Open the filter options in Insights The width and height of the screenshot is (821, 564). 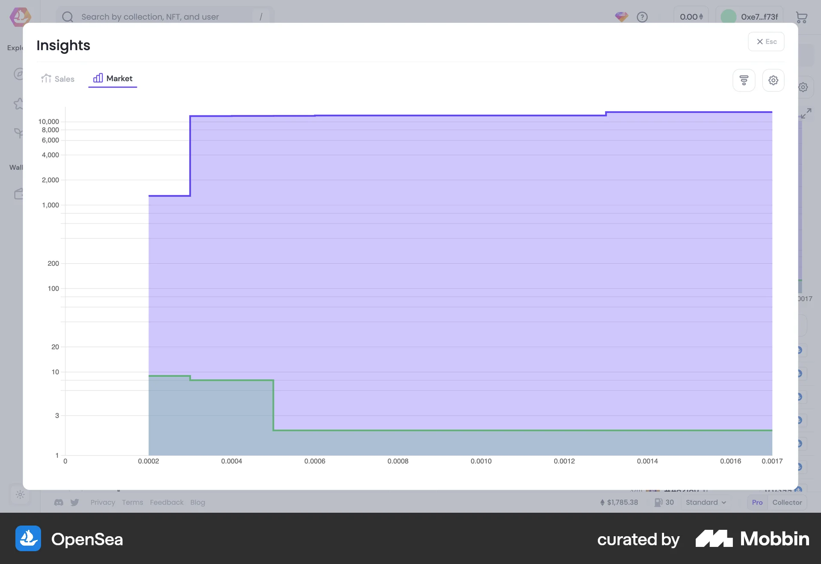click(744, 80)
